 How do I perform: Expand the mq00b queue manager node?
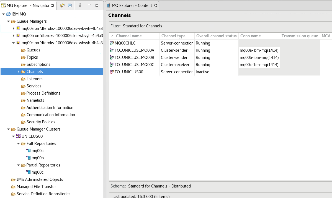(x=13, y=36)
